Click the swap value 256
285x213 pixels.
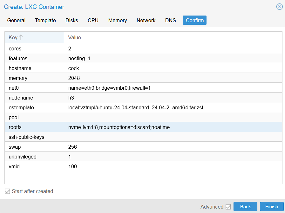(72, 147)
